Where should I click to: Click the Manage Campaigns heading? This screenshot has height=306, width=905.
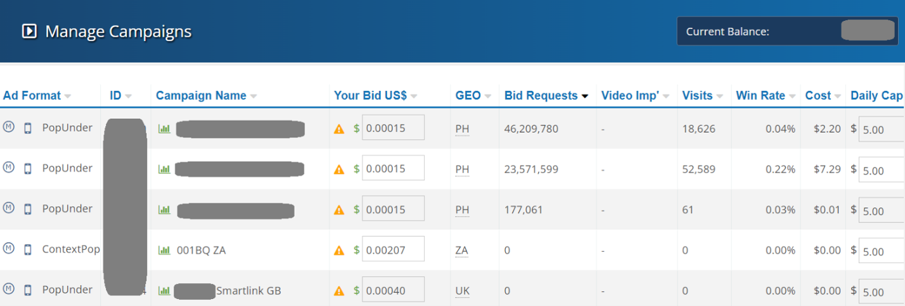click(119, 31)
